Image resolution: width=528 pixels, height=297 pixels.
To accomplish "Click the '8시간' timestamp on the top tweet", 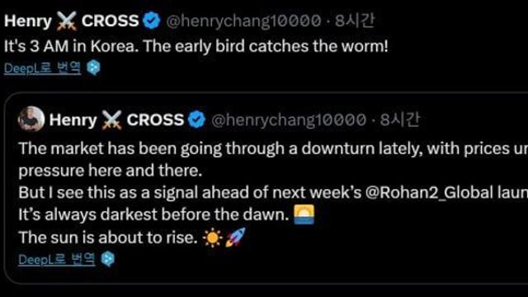I will 354,21.
